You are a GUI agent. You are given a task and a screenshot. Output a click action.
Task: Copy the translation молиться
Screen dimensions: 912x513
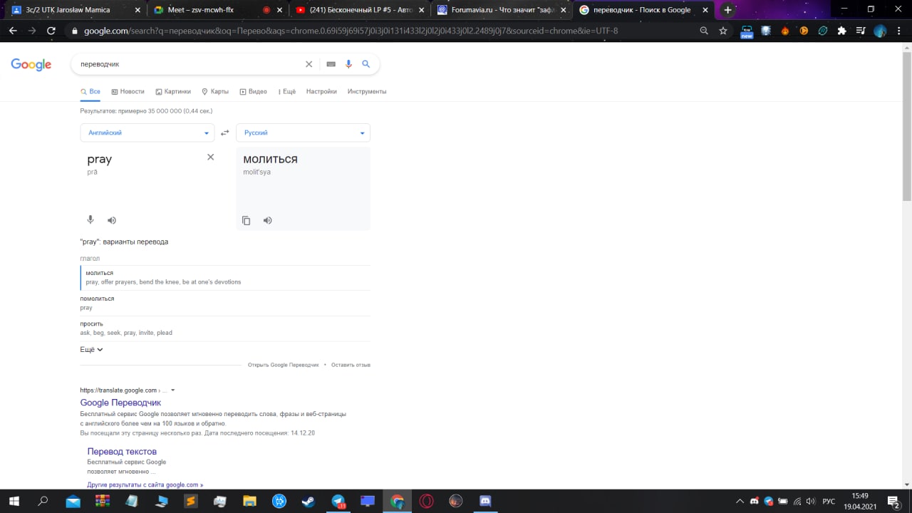tap(246, 221)
